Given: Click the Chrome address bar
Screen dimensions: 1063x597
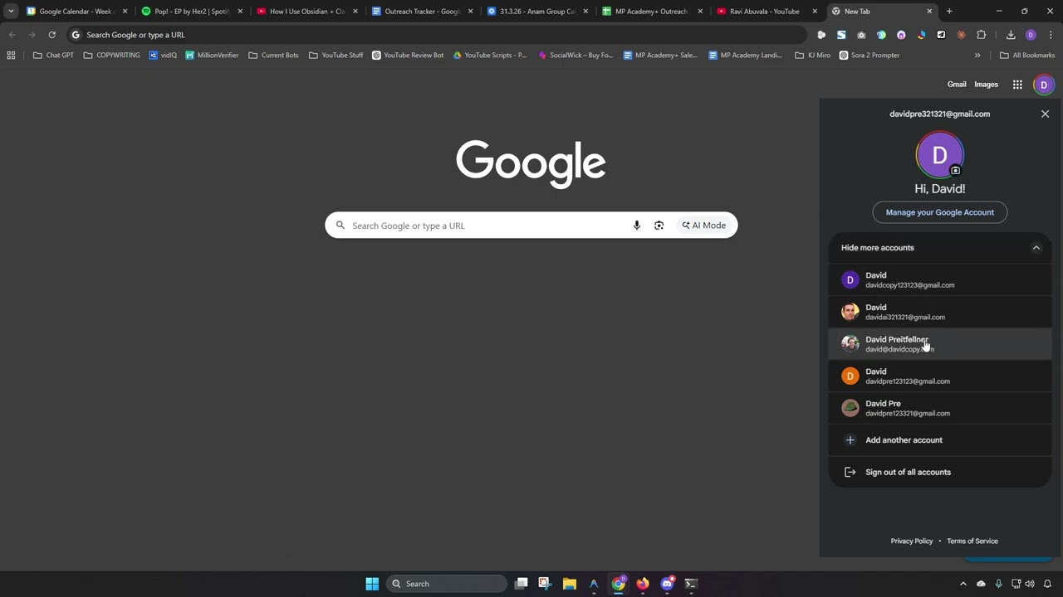Looking at the screenshot, I should 436,35.
